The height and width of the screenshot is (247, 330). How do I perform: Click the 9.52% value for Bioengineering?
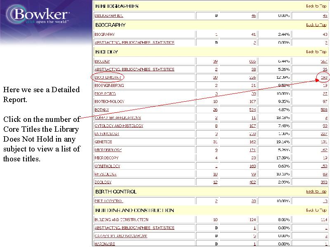pyautogui.click(x=283, y=86)
